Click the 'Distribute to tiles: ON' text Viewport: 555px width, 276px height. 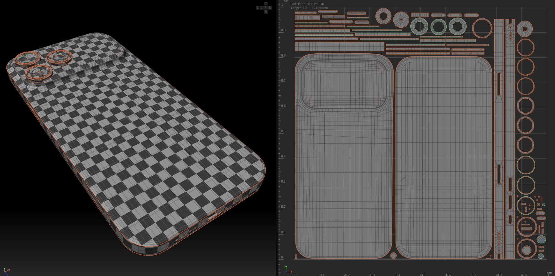307,4
